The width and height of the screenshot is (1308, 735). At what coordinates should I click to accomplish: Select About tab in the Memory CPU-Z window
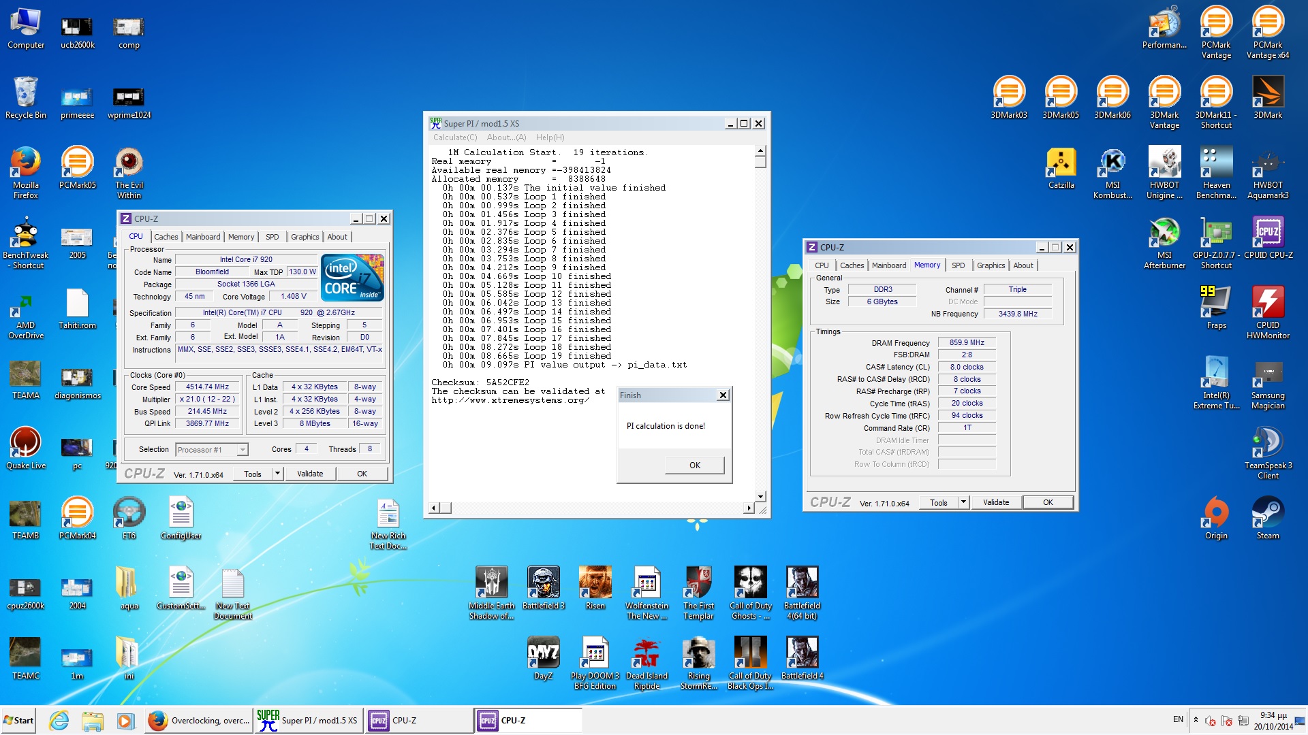(x=1023, y=265)
